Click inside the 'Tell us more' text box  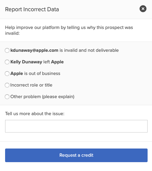coord(76,126)
